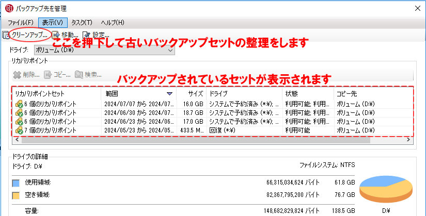Click the 回復 (*:¥) drive cell
Viewport: 426px width, 216px height.
tap(222, 130)
